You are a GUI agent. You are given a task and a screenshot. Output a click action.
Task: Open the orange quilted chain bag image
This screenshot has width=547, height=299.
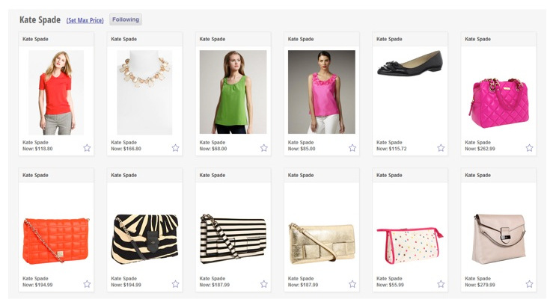point(56,240)
